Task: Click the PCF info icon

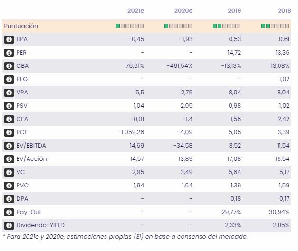Action: [x=8, y=132]
